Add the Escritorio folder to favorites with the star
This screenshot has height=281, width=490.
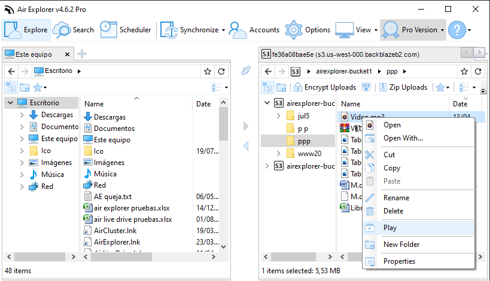(x=208, y=72)
